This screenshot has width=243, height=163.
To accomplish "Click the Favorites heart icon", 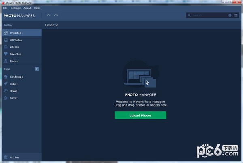I will (x=6, y=54).
